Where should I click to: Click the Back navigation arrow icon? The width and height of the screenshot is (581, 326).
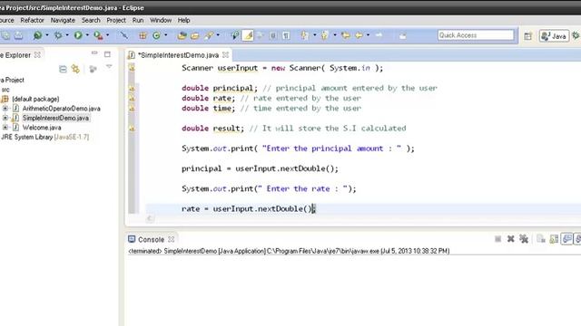(359, 35)
